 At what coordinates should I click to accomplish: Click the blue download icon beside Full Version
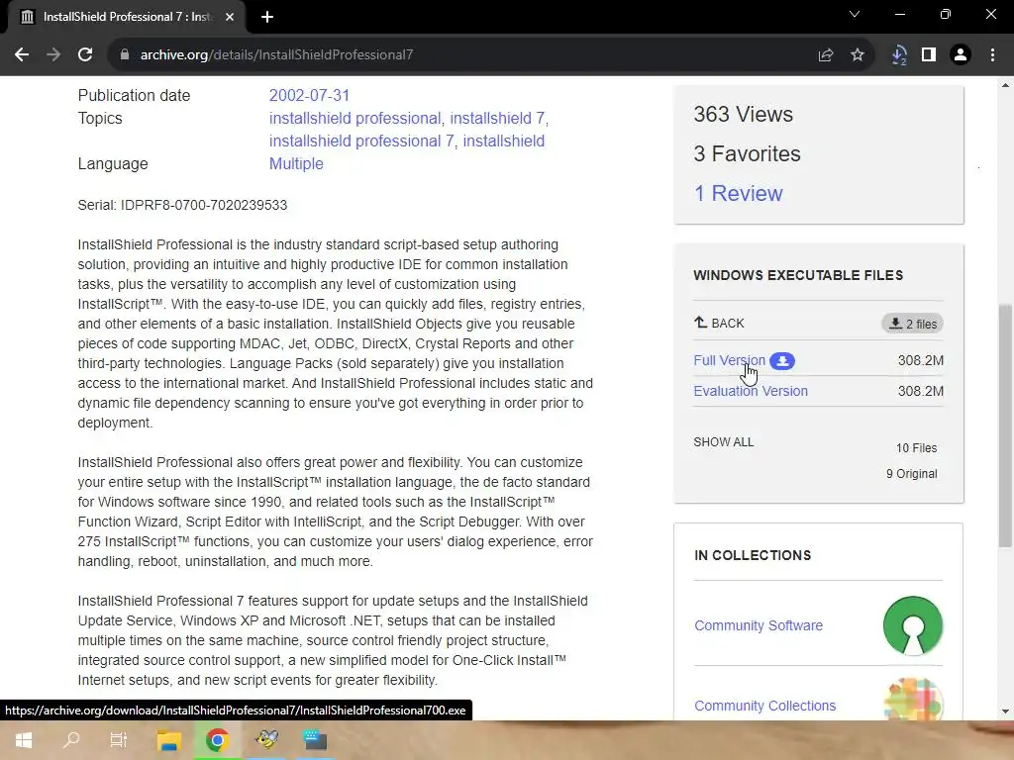point(782,361)
